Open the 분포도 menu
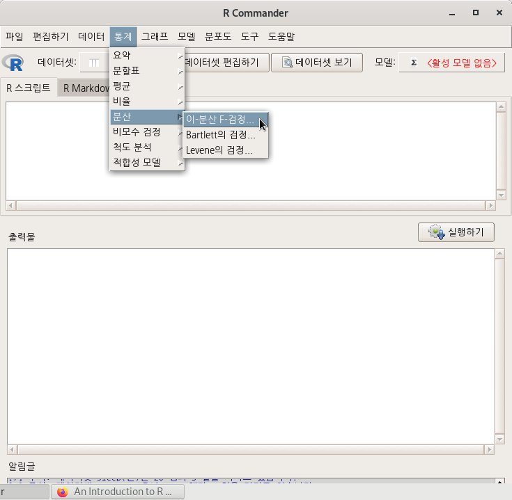This screenshot has height=500, width=512. point(218,36)
